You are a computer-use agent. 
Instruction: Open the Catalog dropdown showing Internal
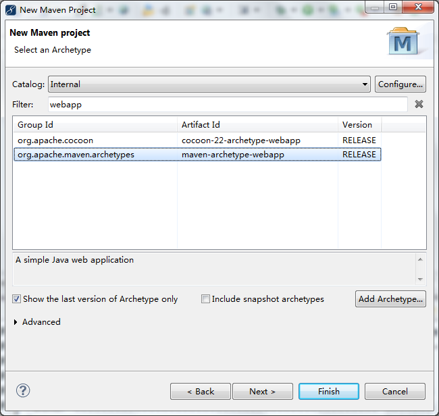(209, 84)
